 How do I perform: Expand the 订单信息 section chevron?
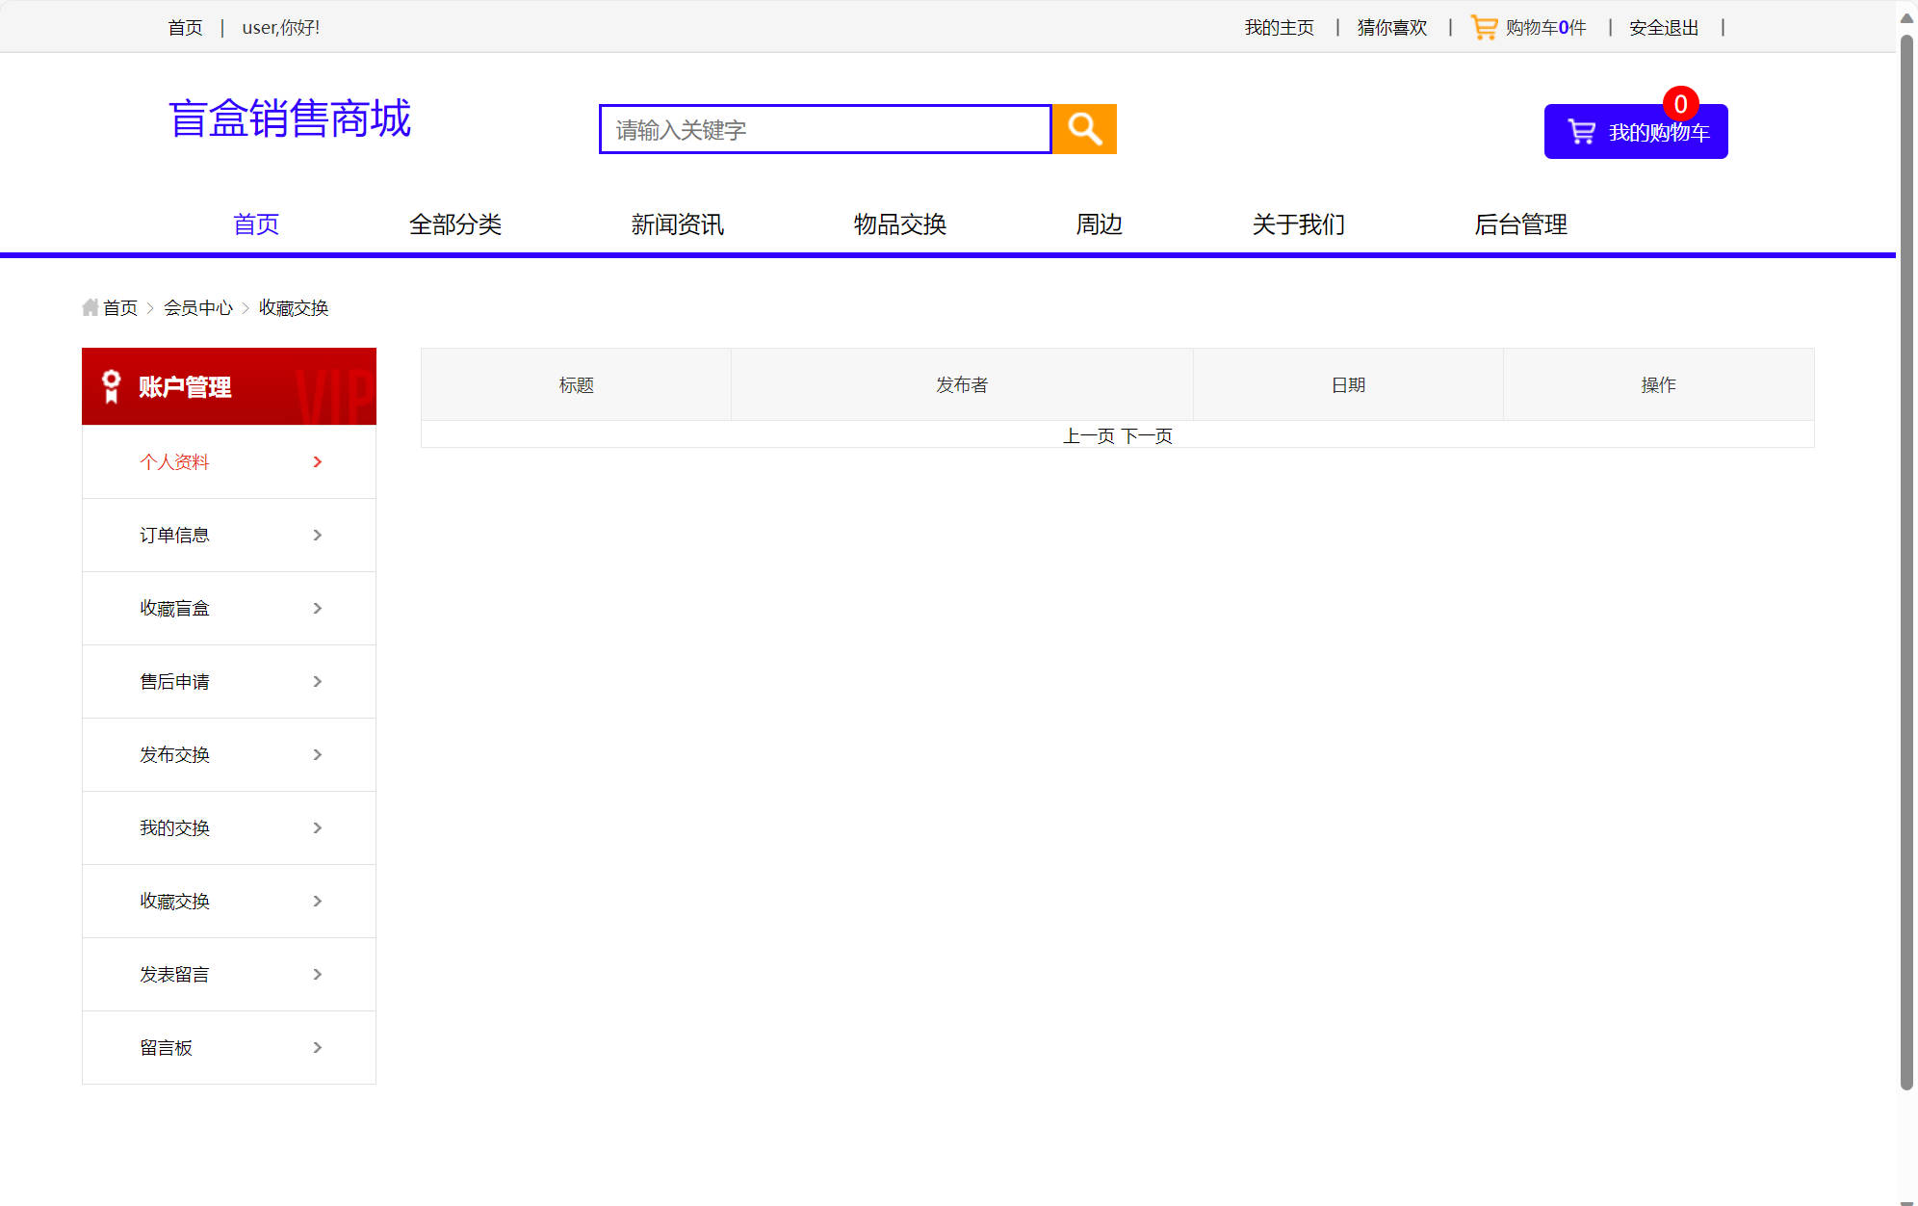pyautogui.click(x=317, y=535)
